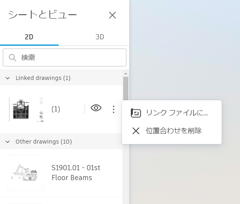The image size is (240, 204).
Task: Click the scroll-up arrow of the list scrollbar
Action: tap(126, 74)
